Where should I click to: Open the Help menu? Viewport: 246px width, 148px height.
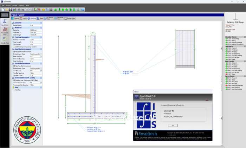pos(27,6)
